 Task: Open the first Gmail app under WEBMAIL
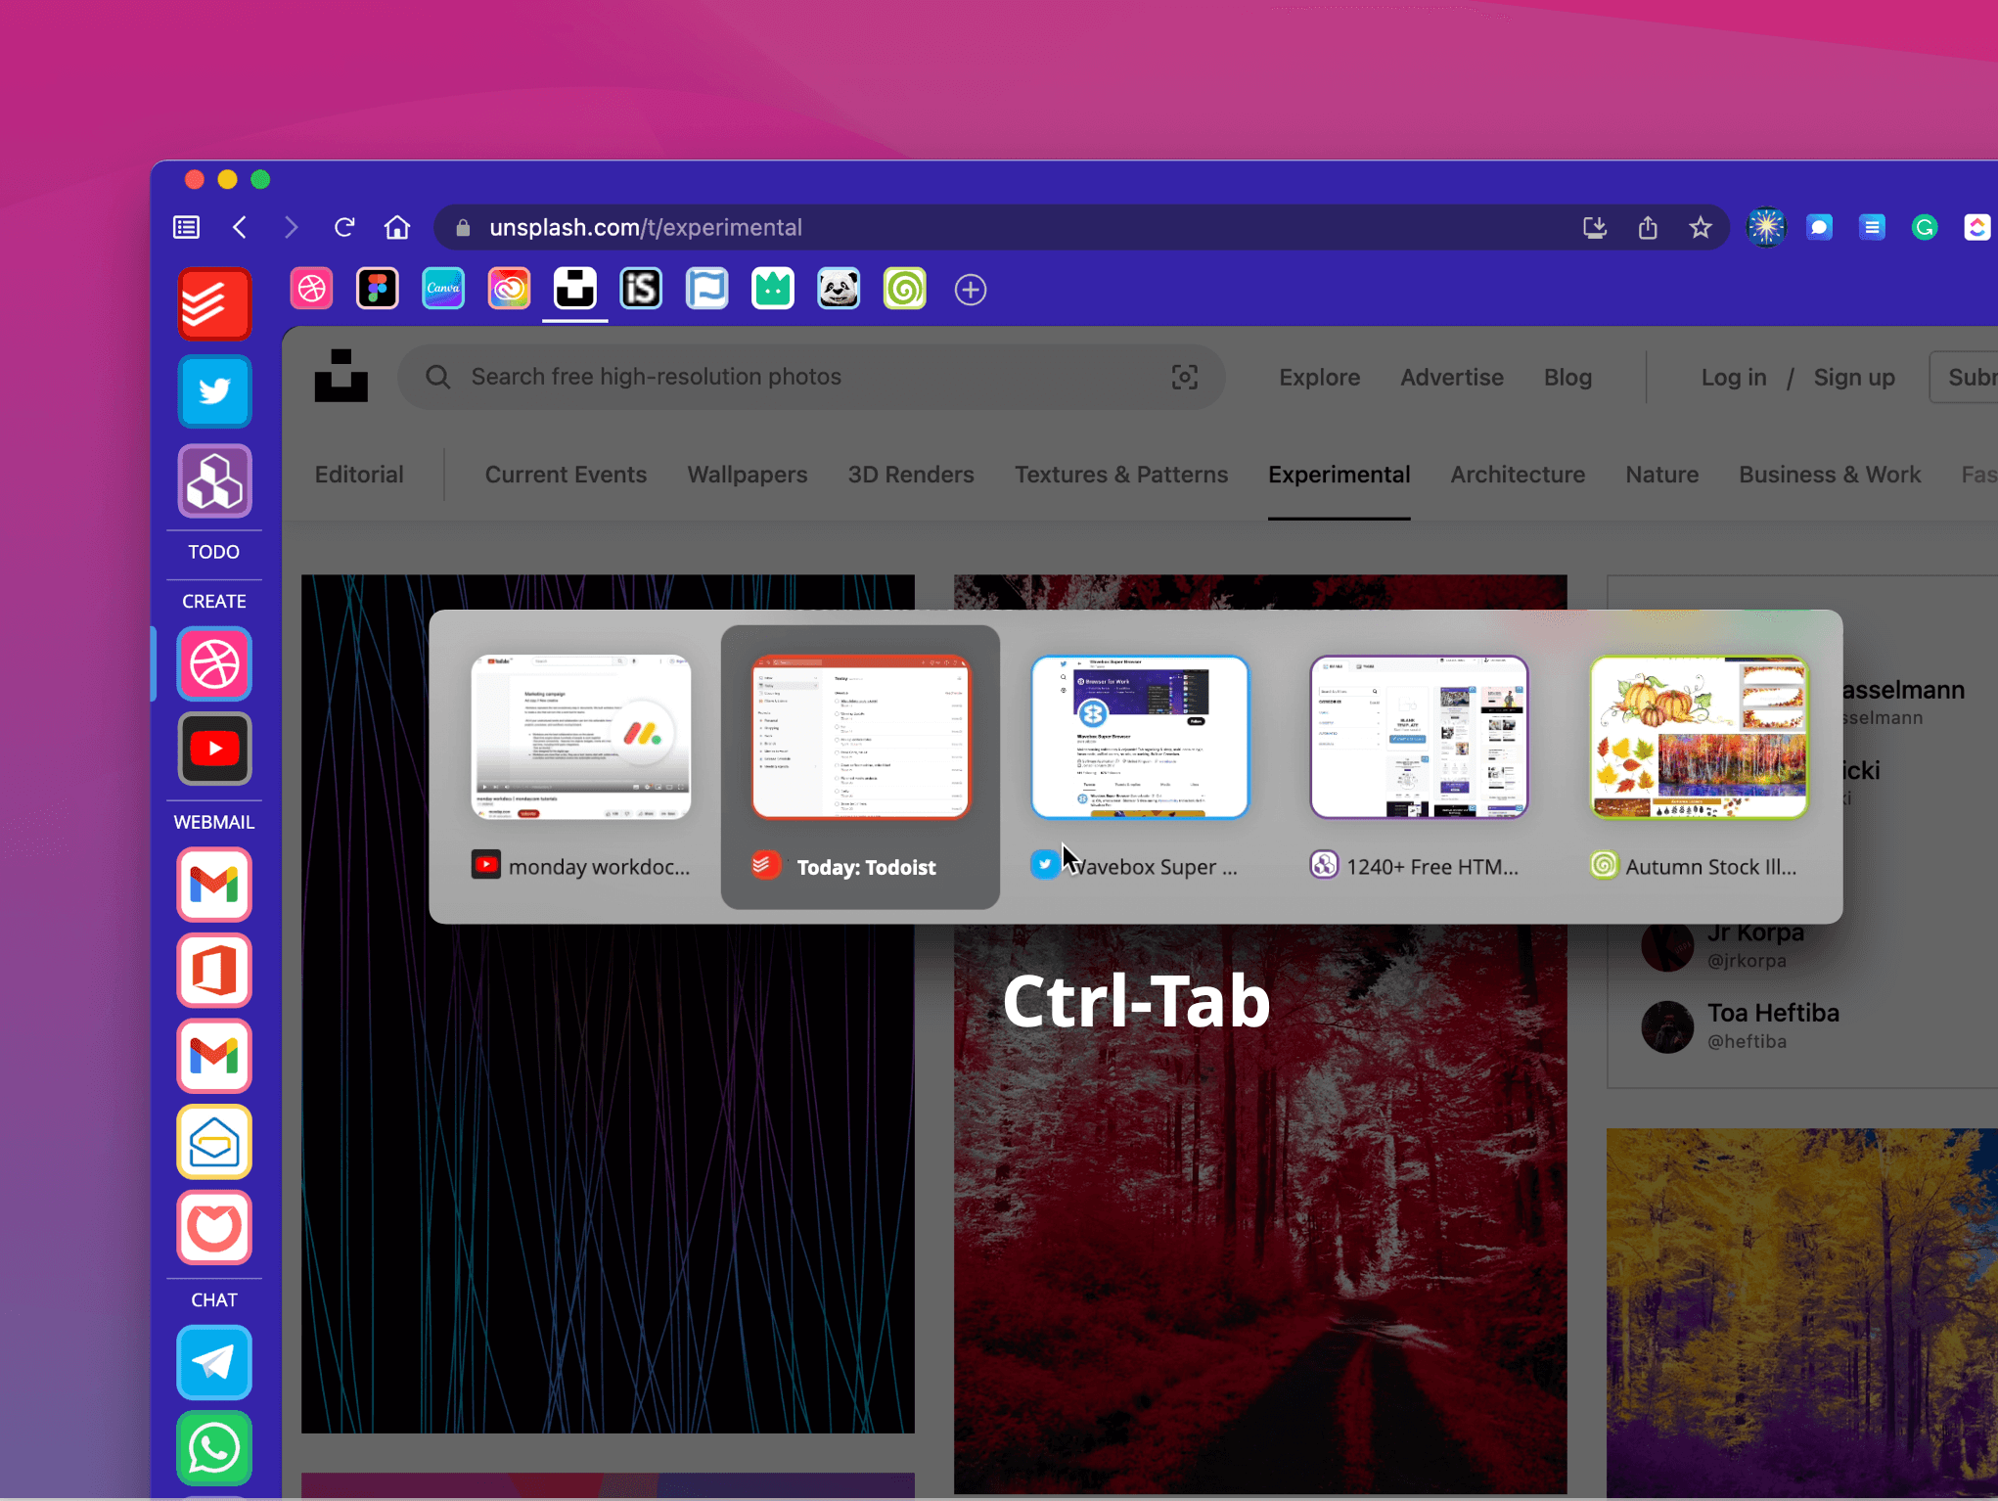point(214,886)
